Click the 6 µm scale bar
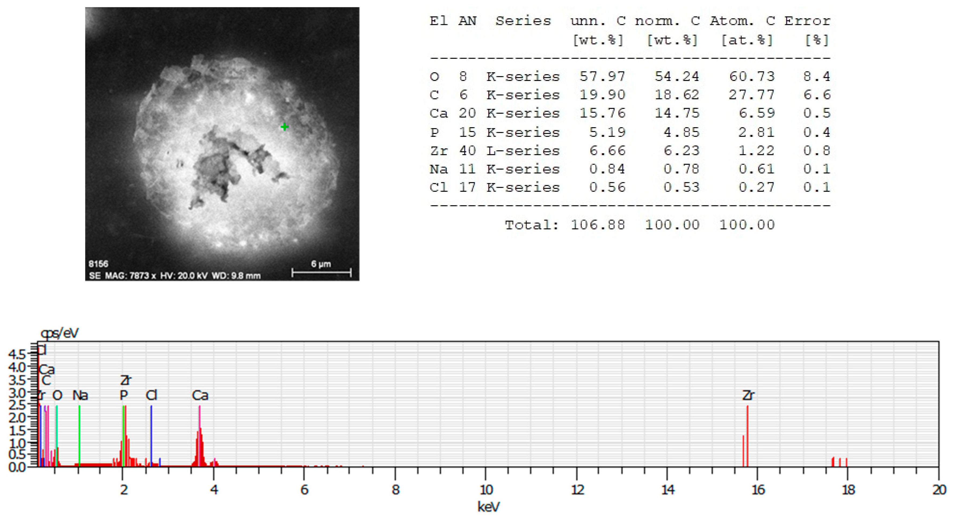 pos(321,273)
